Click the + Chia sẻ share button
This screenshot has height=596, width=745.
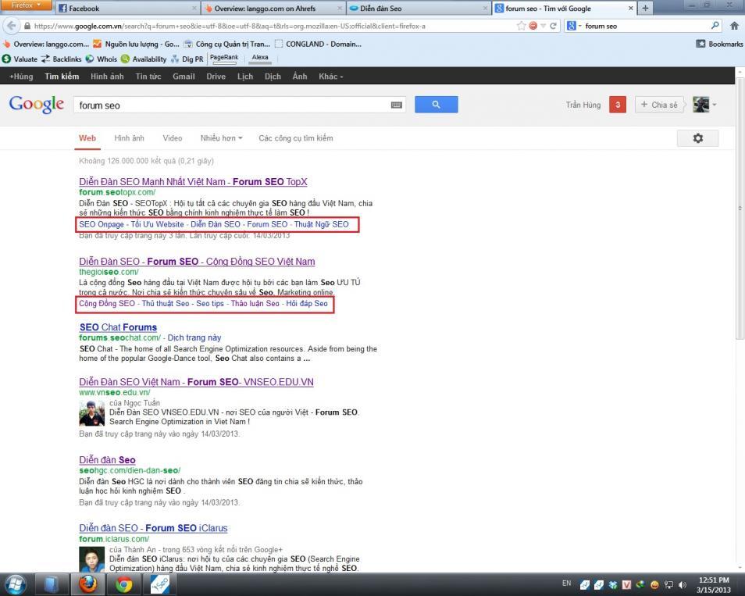click(659, 105)
